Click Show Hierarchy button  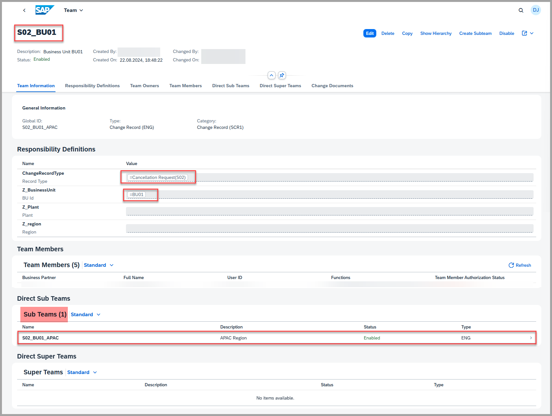click(436, 33)
